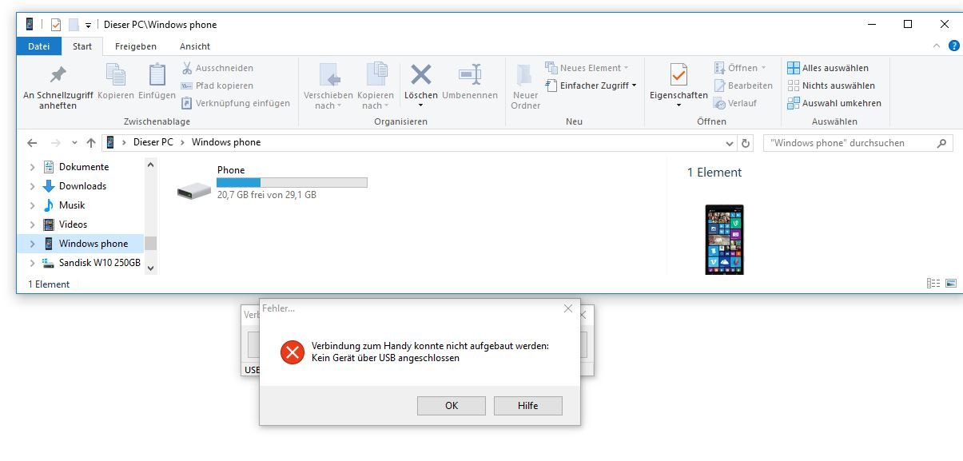Expand the Windows phone tree node
Screen dimensions: 963x461
pos(32,244)
